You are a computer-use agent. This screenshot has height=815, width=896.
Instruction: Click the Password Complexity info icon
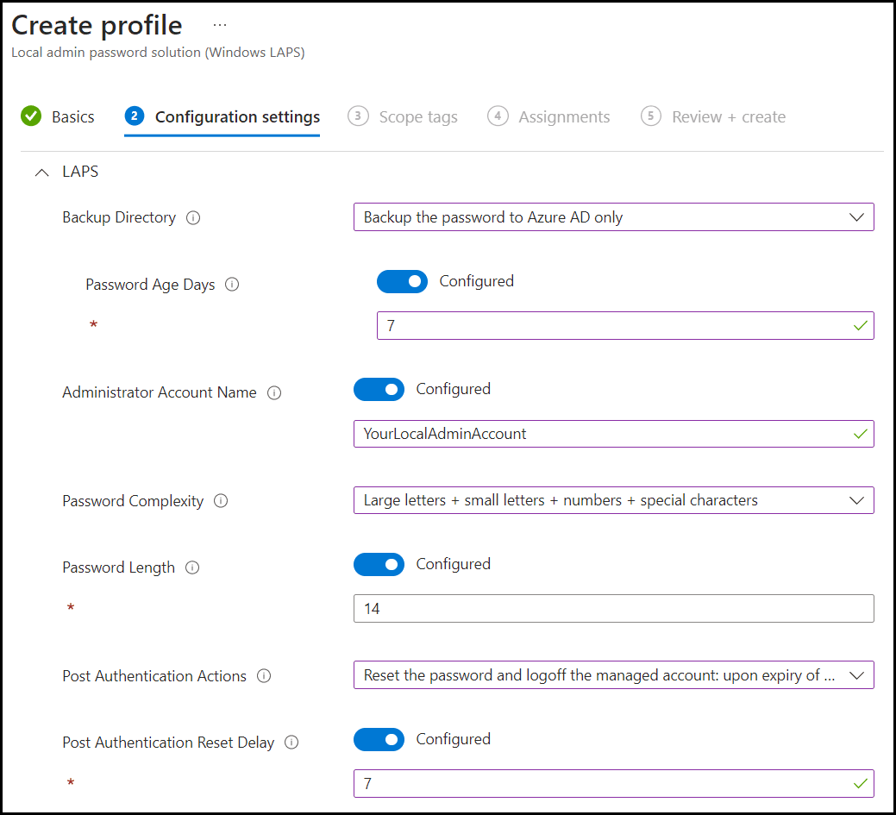pyautogui.click(x=221, y=501)
